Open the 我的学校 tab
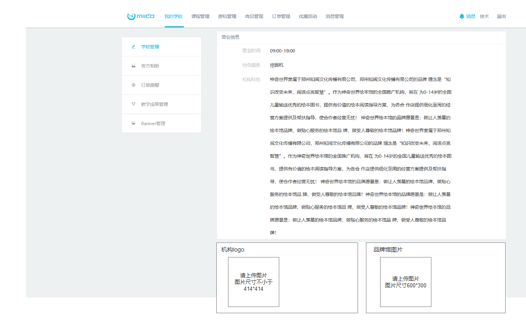Screen dimensions: 526x324 pyautogui.click(x=173, y=16)
